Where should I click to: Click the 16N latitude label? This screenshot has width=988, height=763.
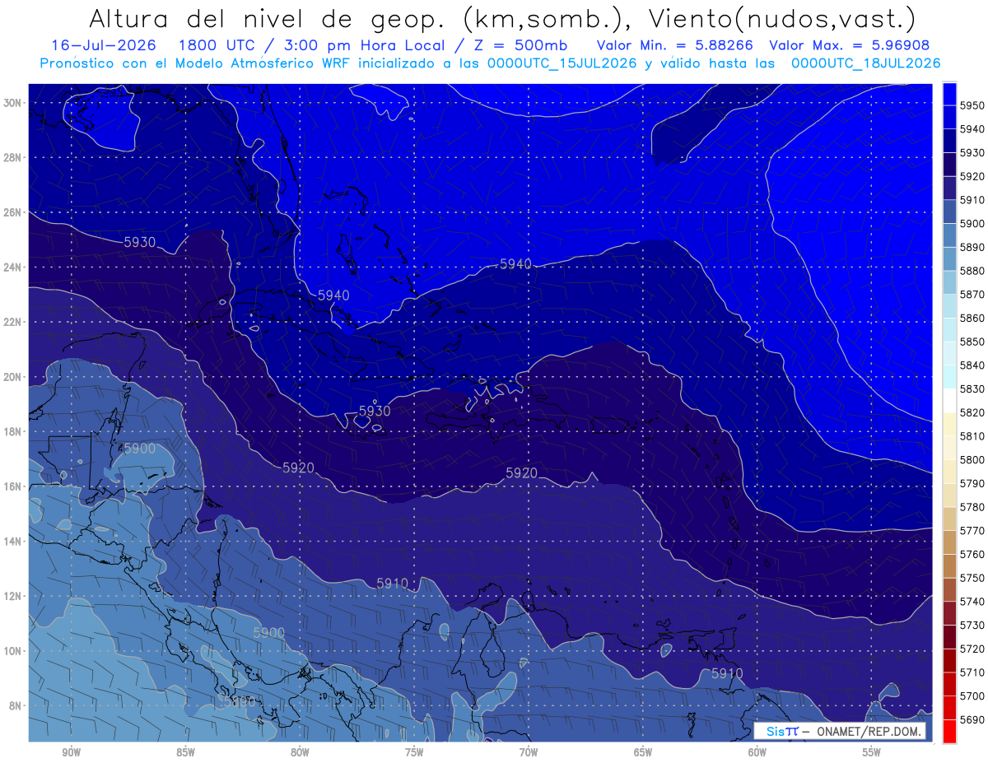[x=14, y=486]
